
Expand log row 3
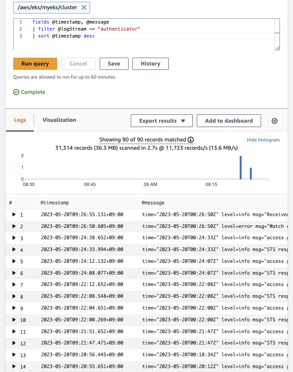[x=14, y=238]
